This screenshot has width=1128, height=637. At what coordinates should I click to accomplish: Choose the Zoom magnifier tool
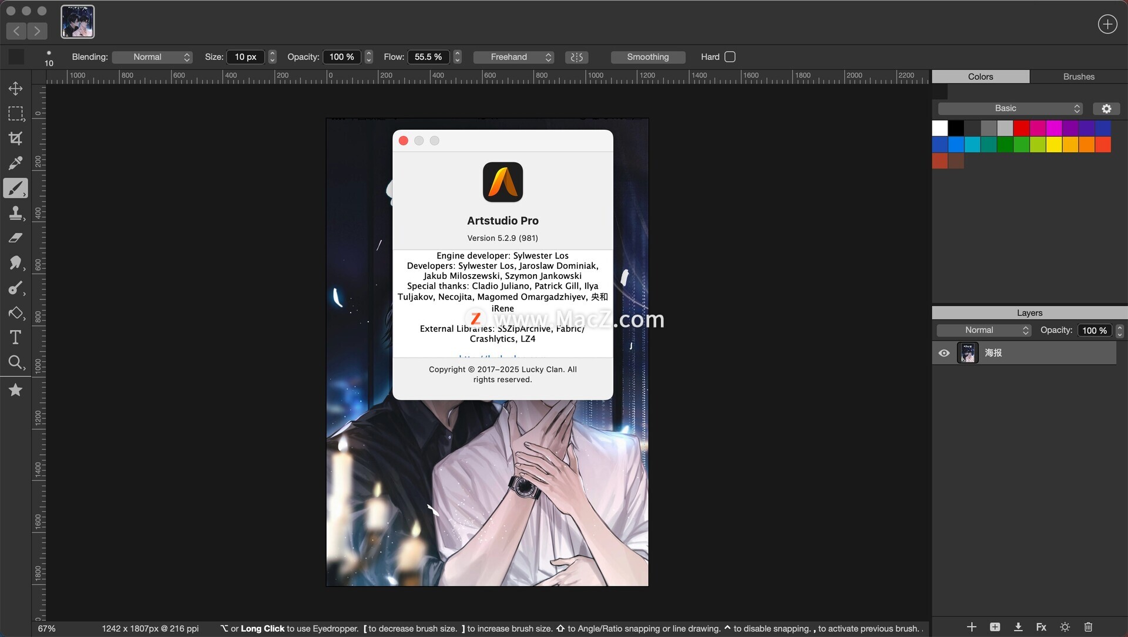[15, 362]
